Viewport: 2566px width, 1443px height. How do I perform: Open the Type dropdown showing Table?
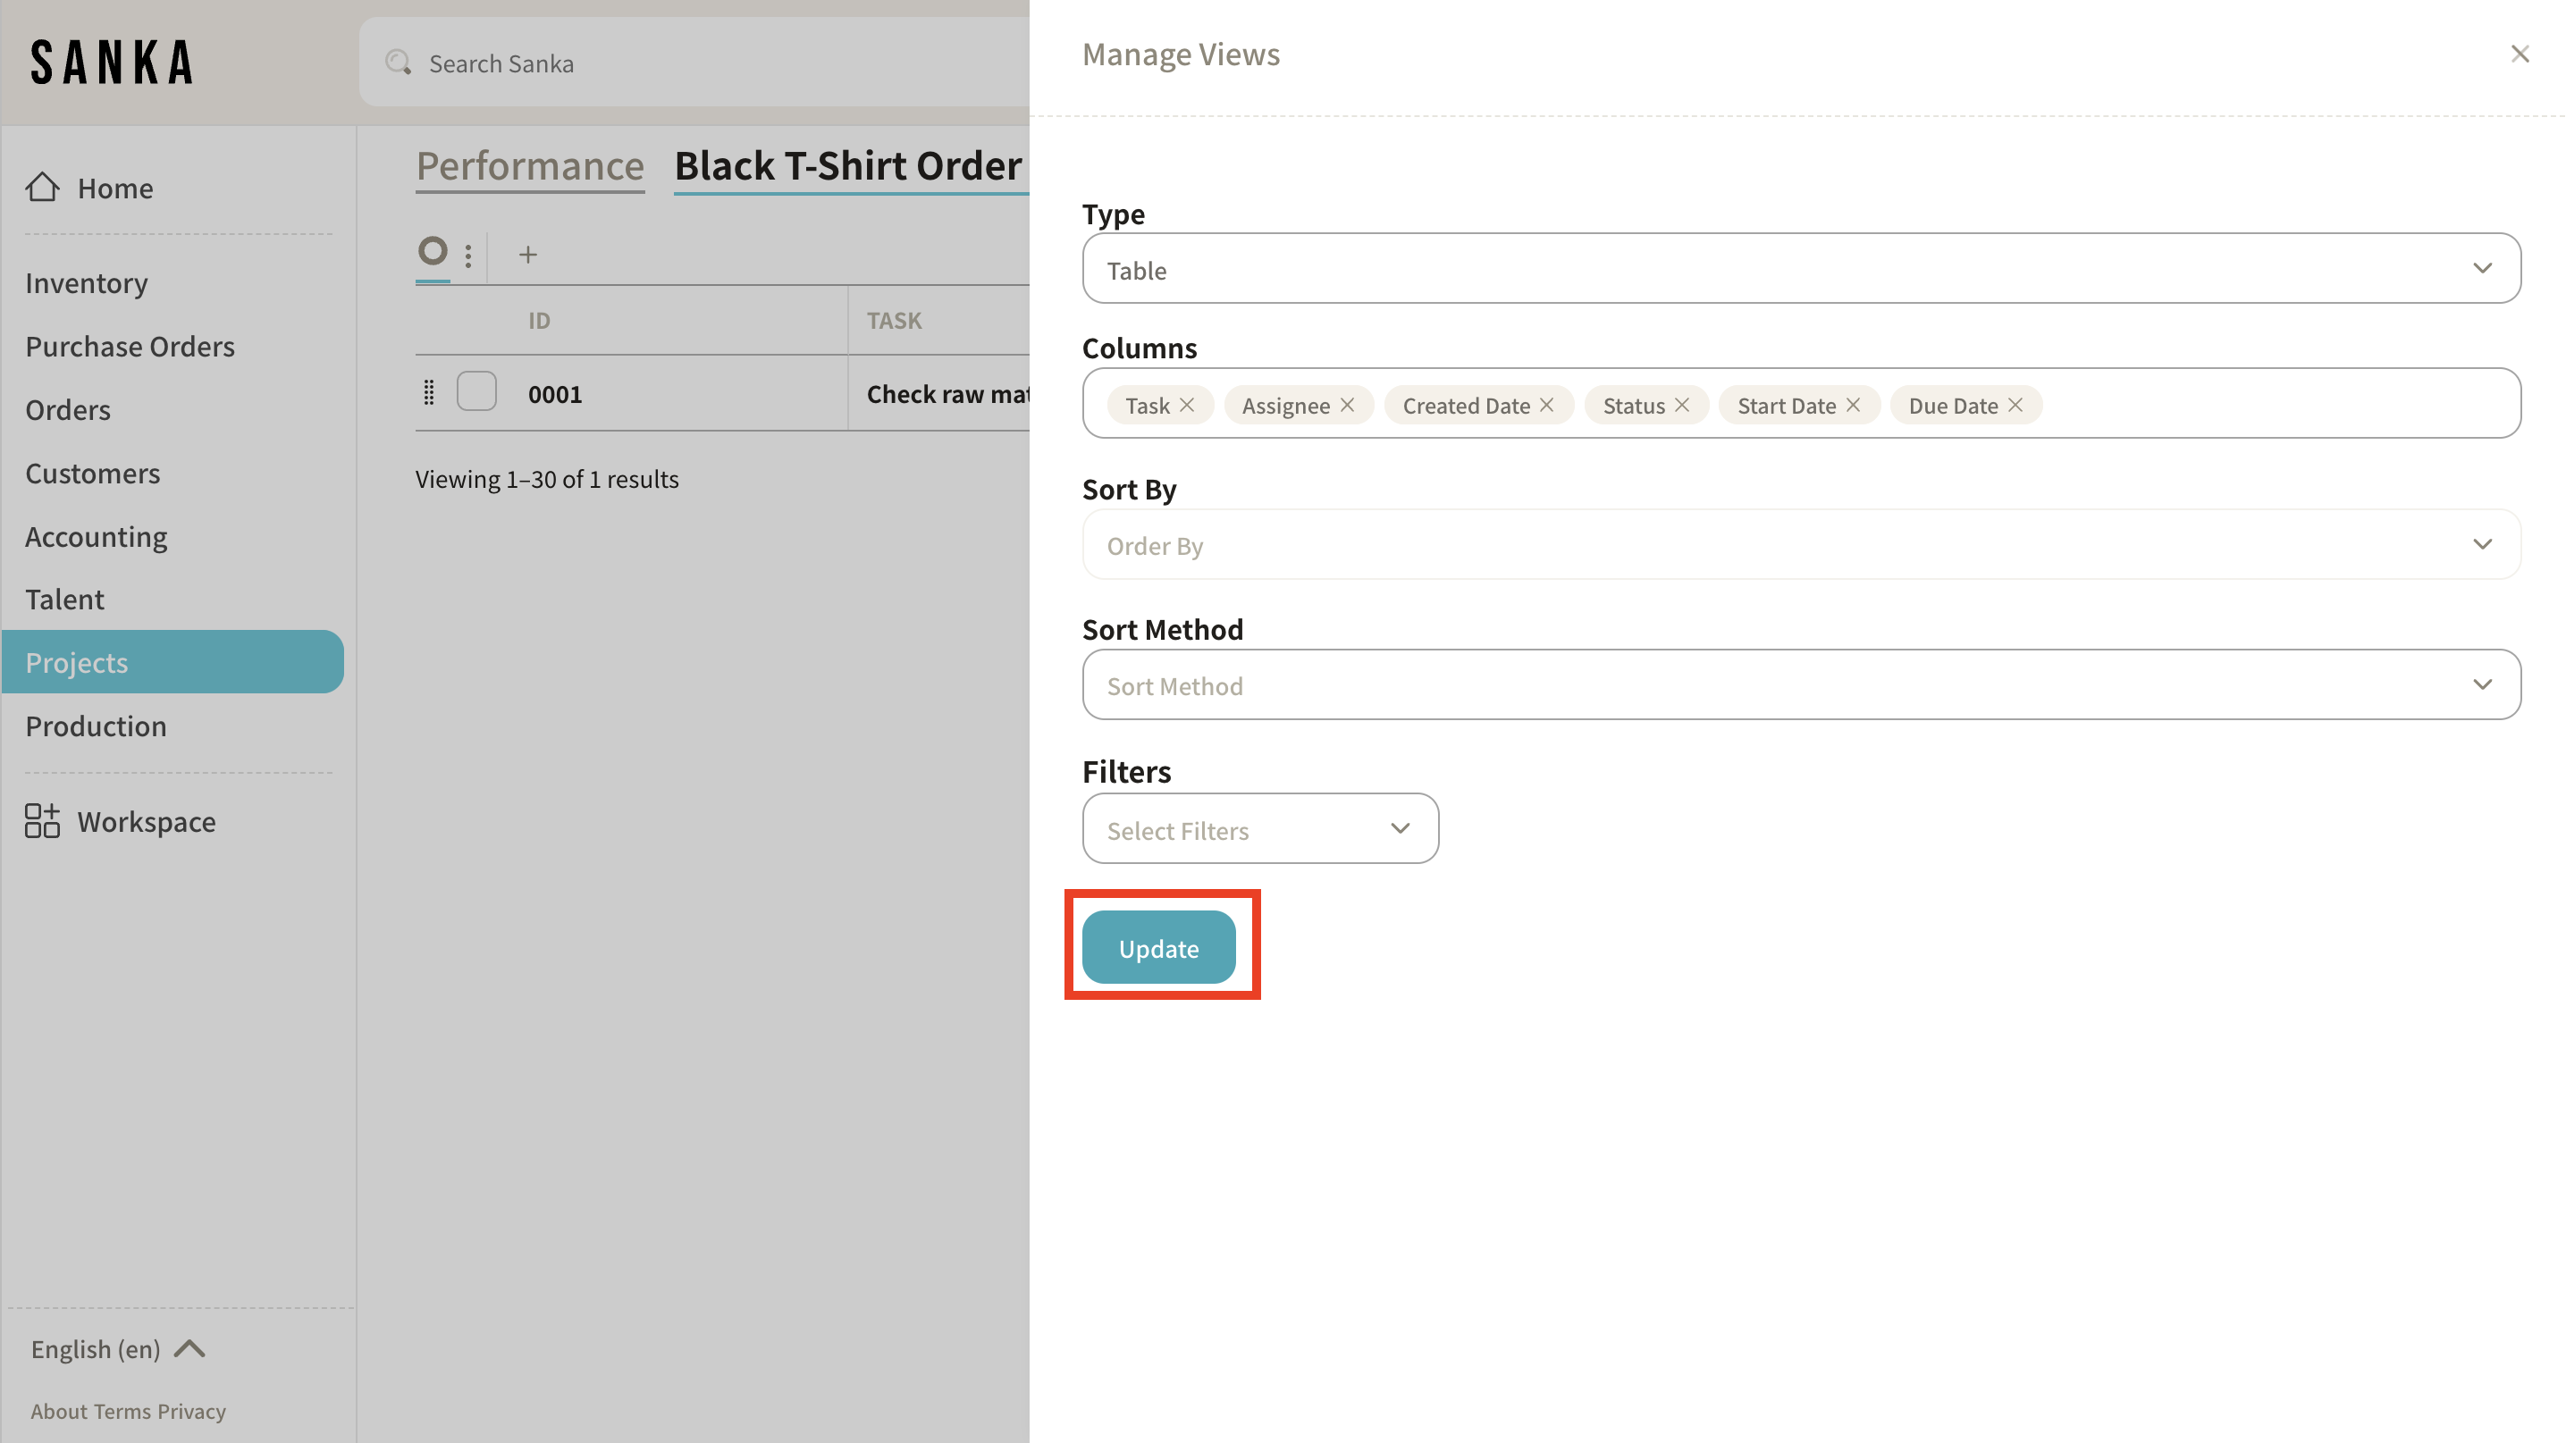click(1801, 269)
